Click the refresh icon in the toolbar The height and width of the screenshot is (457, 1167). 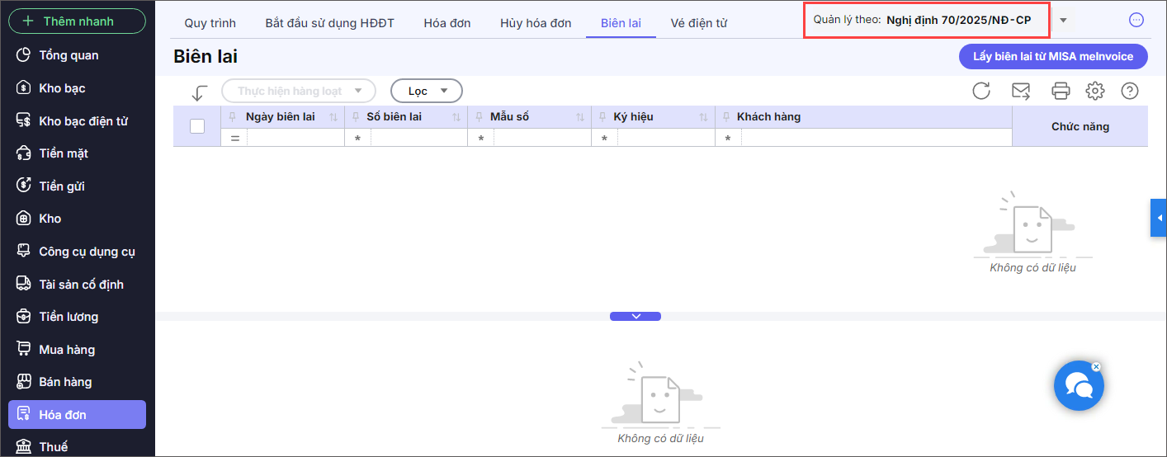[x=980, y=91]
